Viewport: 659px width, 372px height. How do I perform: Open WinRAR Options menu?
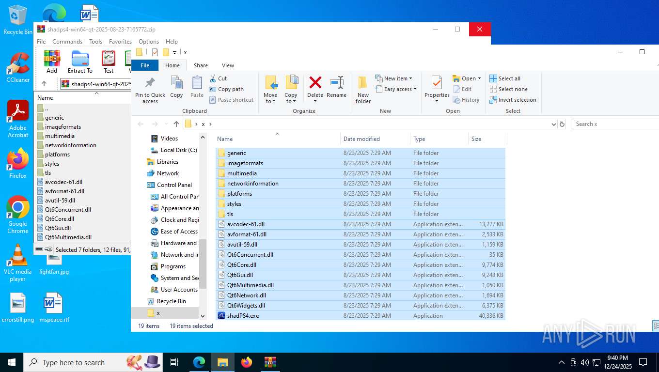tap(149, 42)
